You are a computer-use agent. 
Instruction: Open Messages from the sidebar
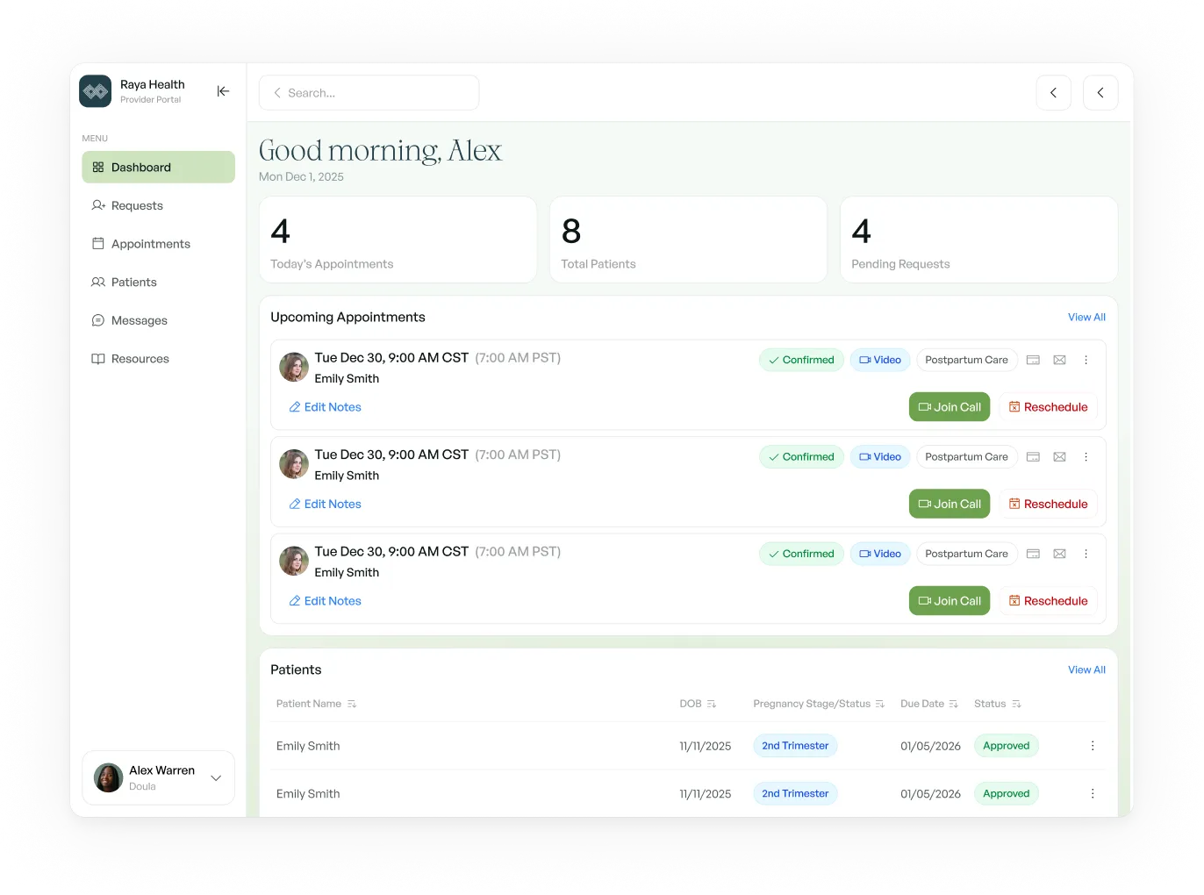[97, 320]
